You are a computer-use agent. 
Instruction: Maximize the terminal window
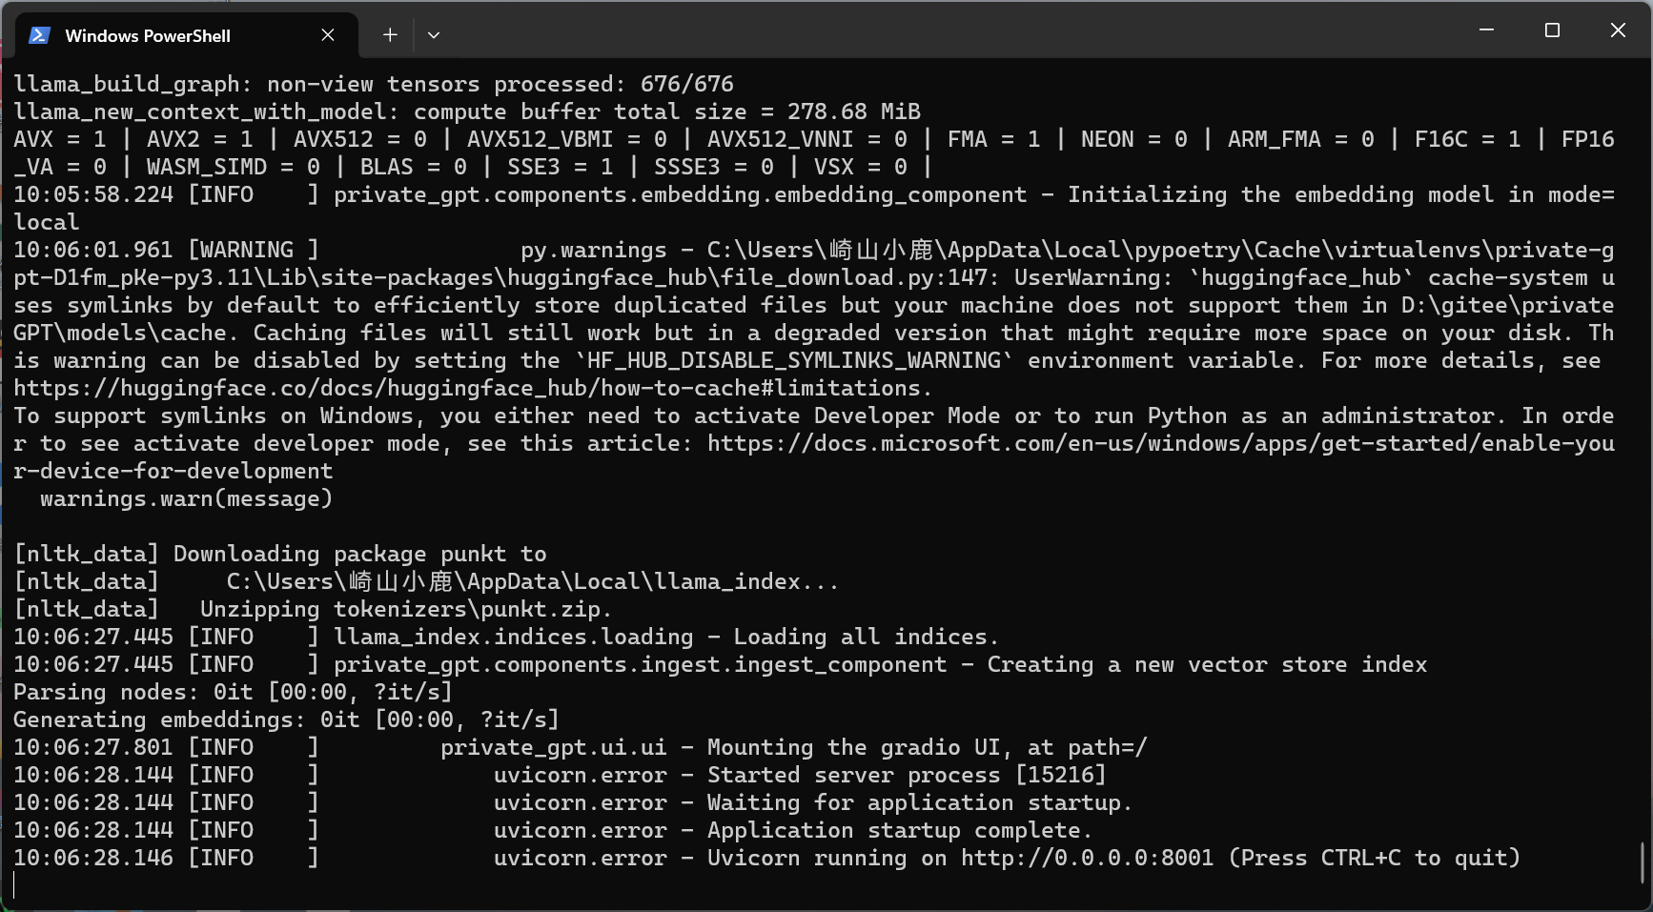click(1552, 30)
